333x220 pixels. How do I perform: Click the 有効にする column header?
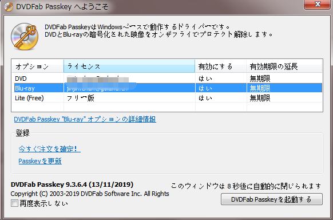pos(221,66)
